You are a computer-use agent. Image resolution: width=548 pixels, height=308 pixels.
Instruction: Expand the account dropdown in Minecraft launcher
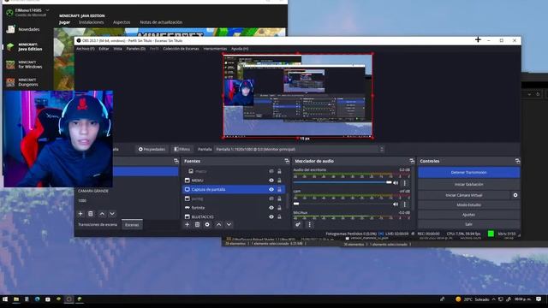(48, 10)
